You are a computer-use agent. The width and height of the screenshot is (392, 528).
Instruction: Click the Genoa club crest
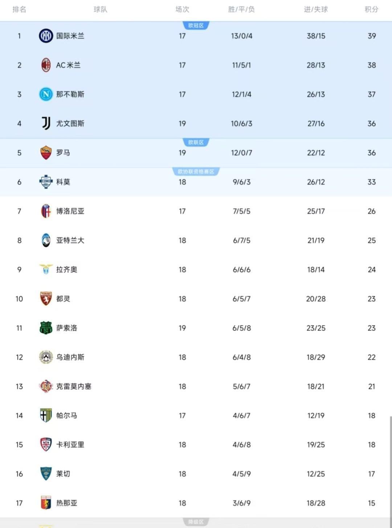point(46,503)
